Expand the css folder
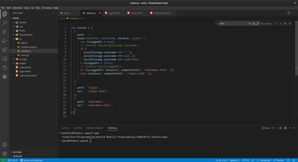298x162 pixels. point(13,27)
